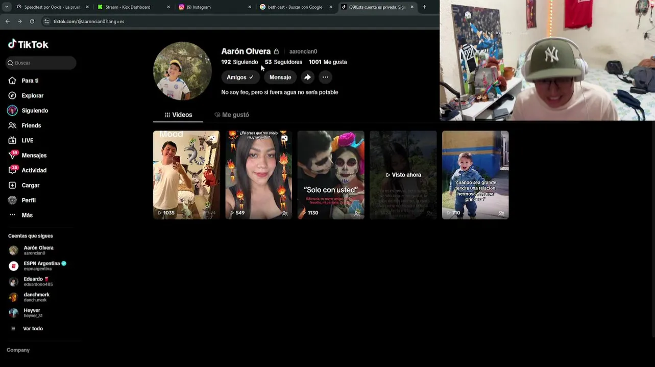Focus the Buscar search field

coord(41,63)
